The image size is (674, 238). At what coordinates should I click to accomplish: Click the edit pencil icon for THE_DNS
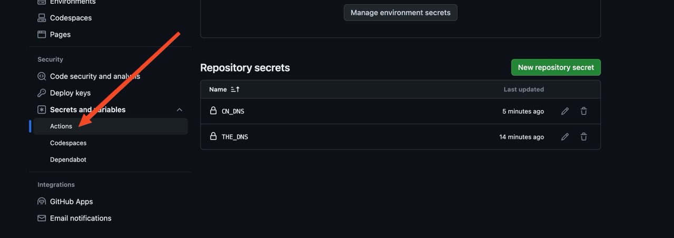[565, 137]
